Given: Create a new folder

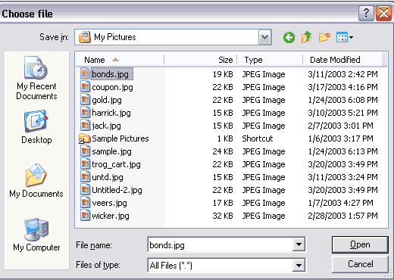Looking at the screenshot, I should pos(324,38).
